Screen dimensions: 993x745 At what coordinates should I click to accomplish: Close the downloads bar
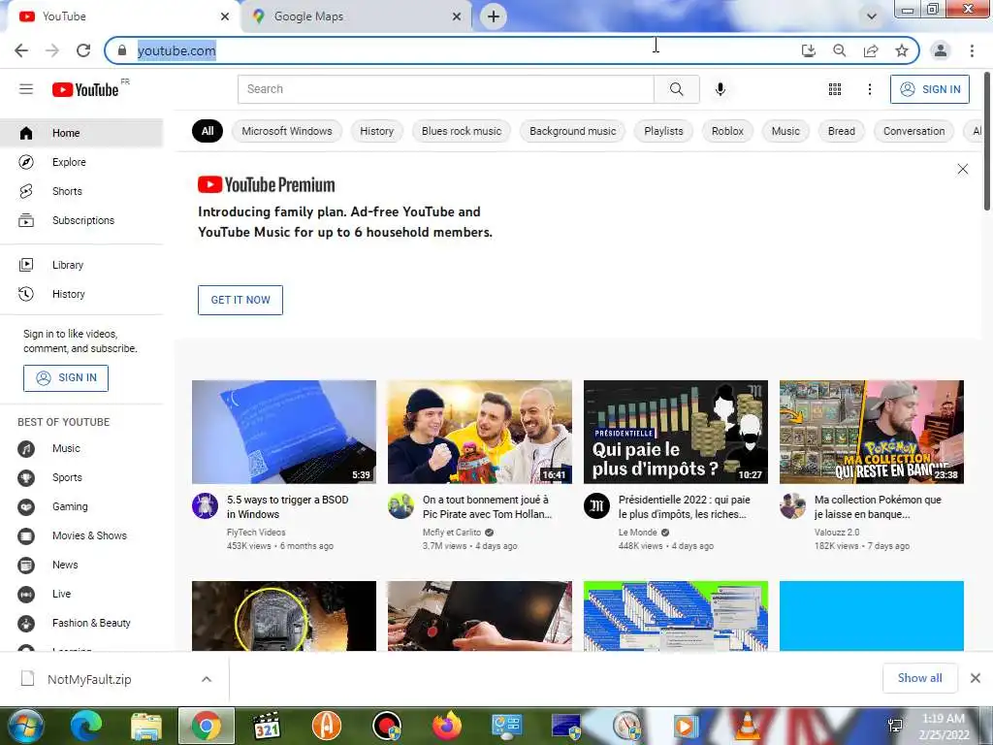[976, 678]
